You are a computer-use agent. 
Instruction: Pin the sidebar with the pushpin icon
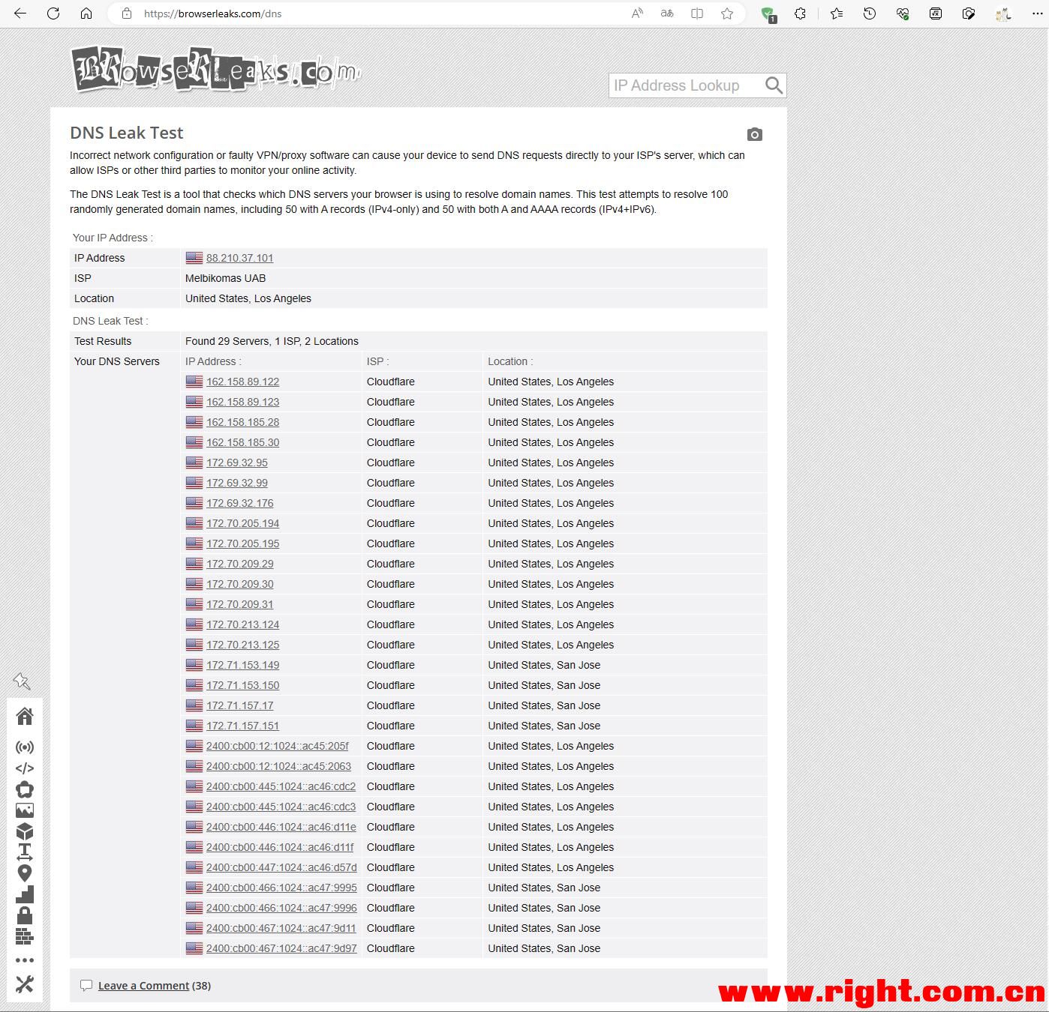coord(22,681)
